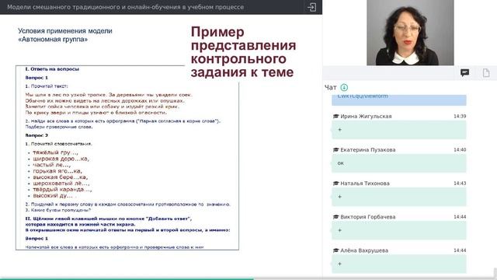Click the webinar title in header bar
Screen dimensions: 497x280
click(126, 7)
